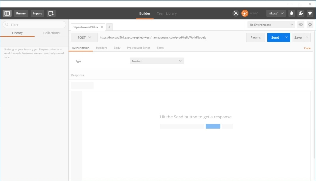Open No Environment dropdown
The height and width of the screenshot is (181, 316).
(271, 24)
